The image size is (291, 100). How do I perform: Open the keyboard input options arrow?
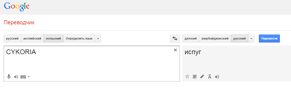coord(29,77)
